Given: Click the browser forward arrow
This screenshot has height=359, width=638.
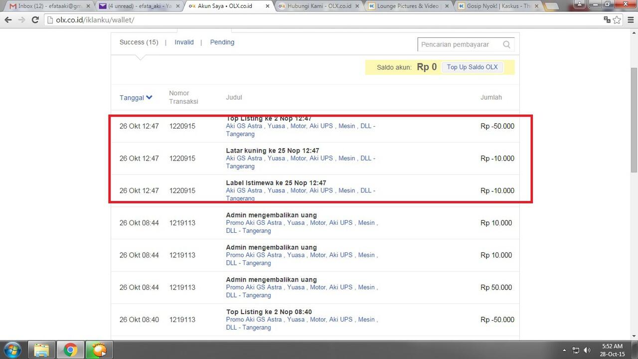Looking at the screenshot, I should [x=21, y=20].
